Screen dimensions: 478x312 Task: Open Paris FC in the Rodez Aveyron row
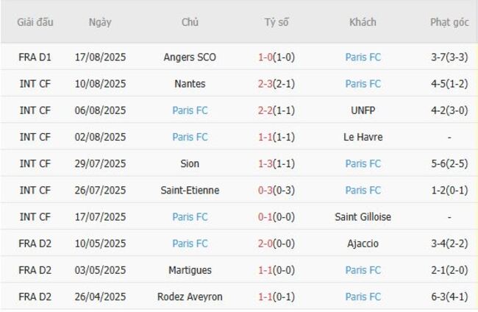click(x=363, y=297)
